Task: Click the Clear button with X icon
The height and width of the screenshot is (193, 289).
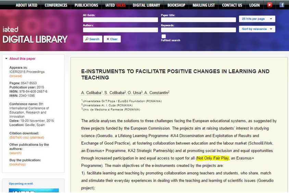Action: tap(112, 39)
